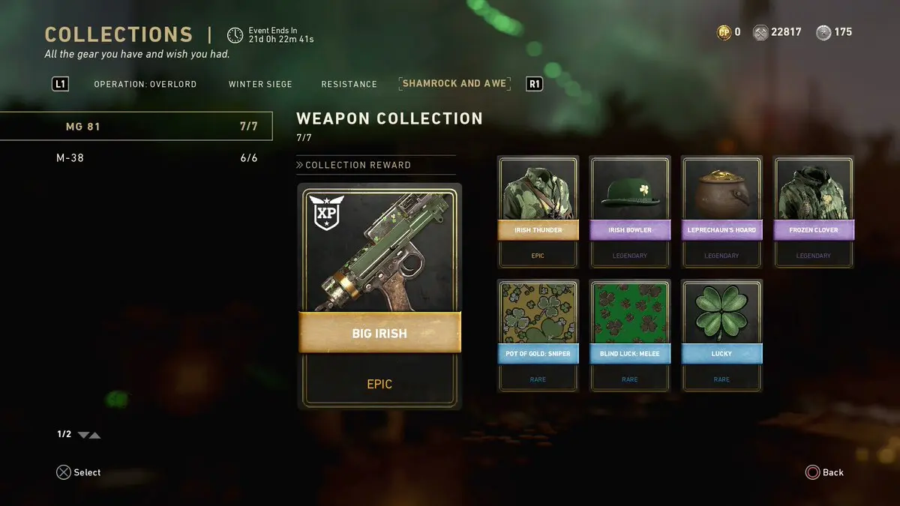
Task: Click the Armory Credits crossed-hammers icon
Action: 760,32
